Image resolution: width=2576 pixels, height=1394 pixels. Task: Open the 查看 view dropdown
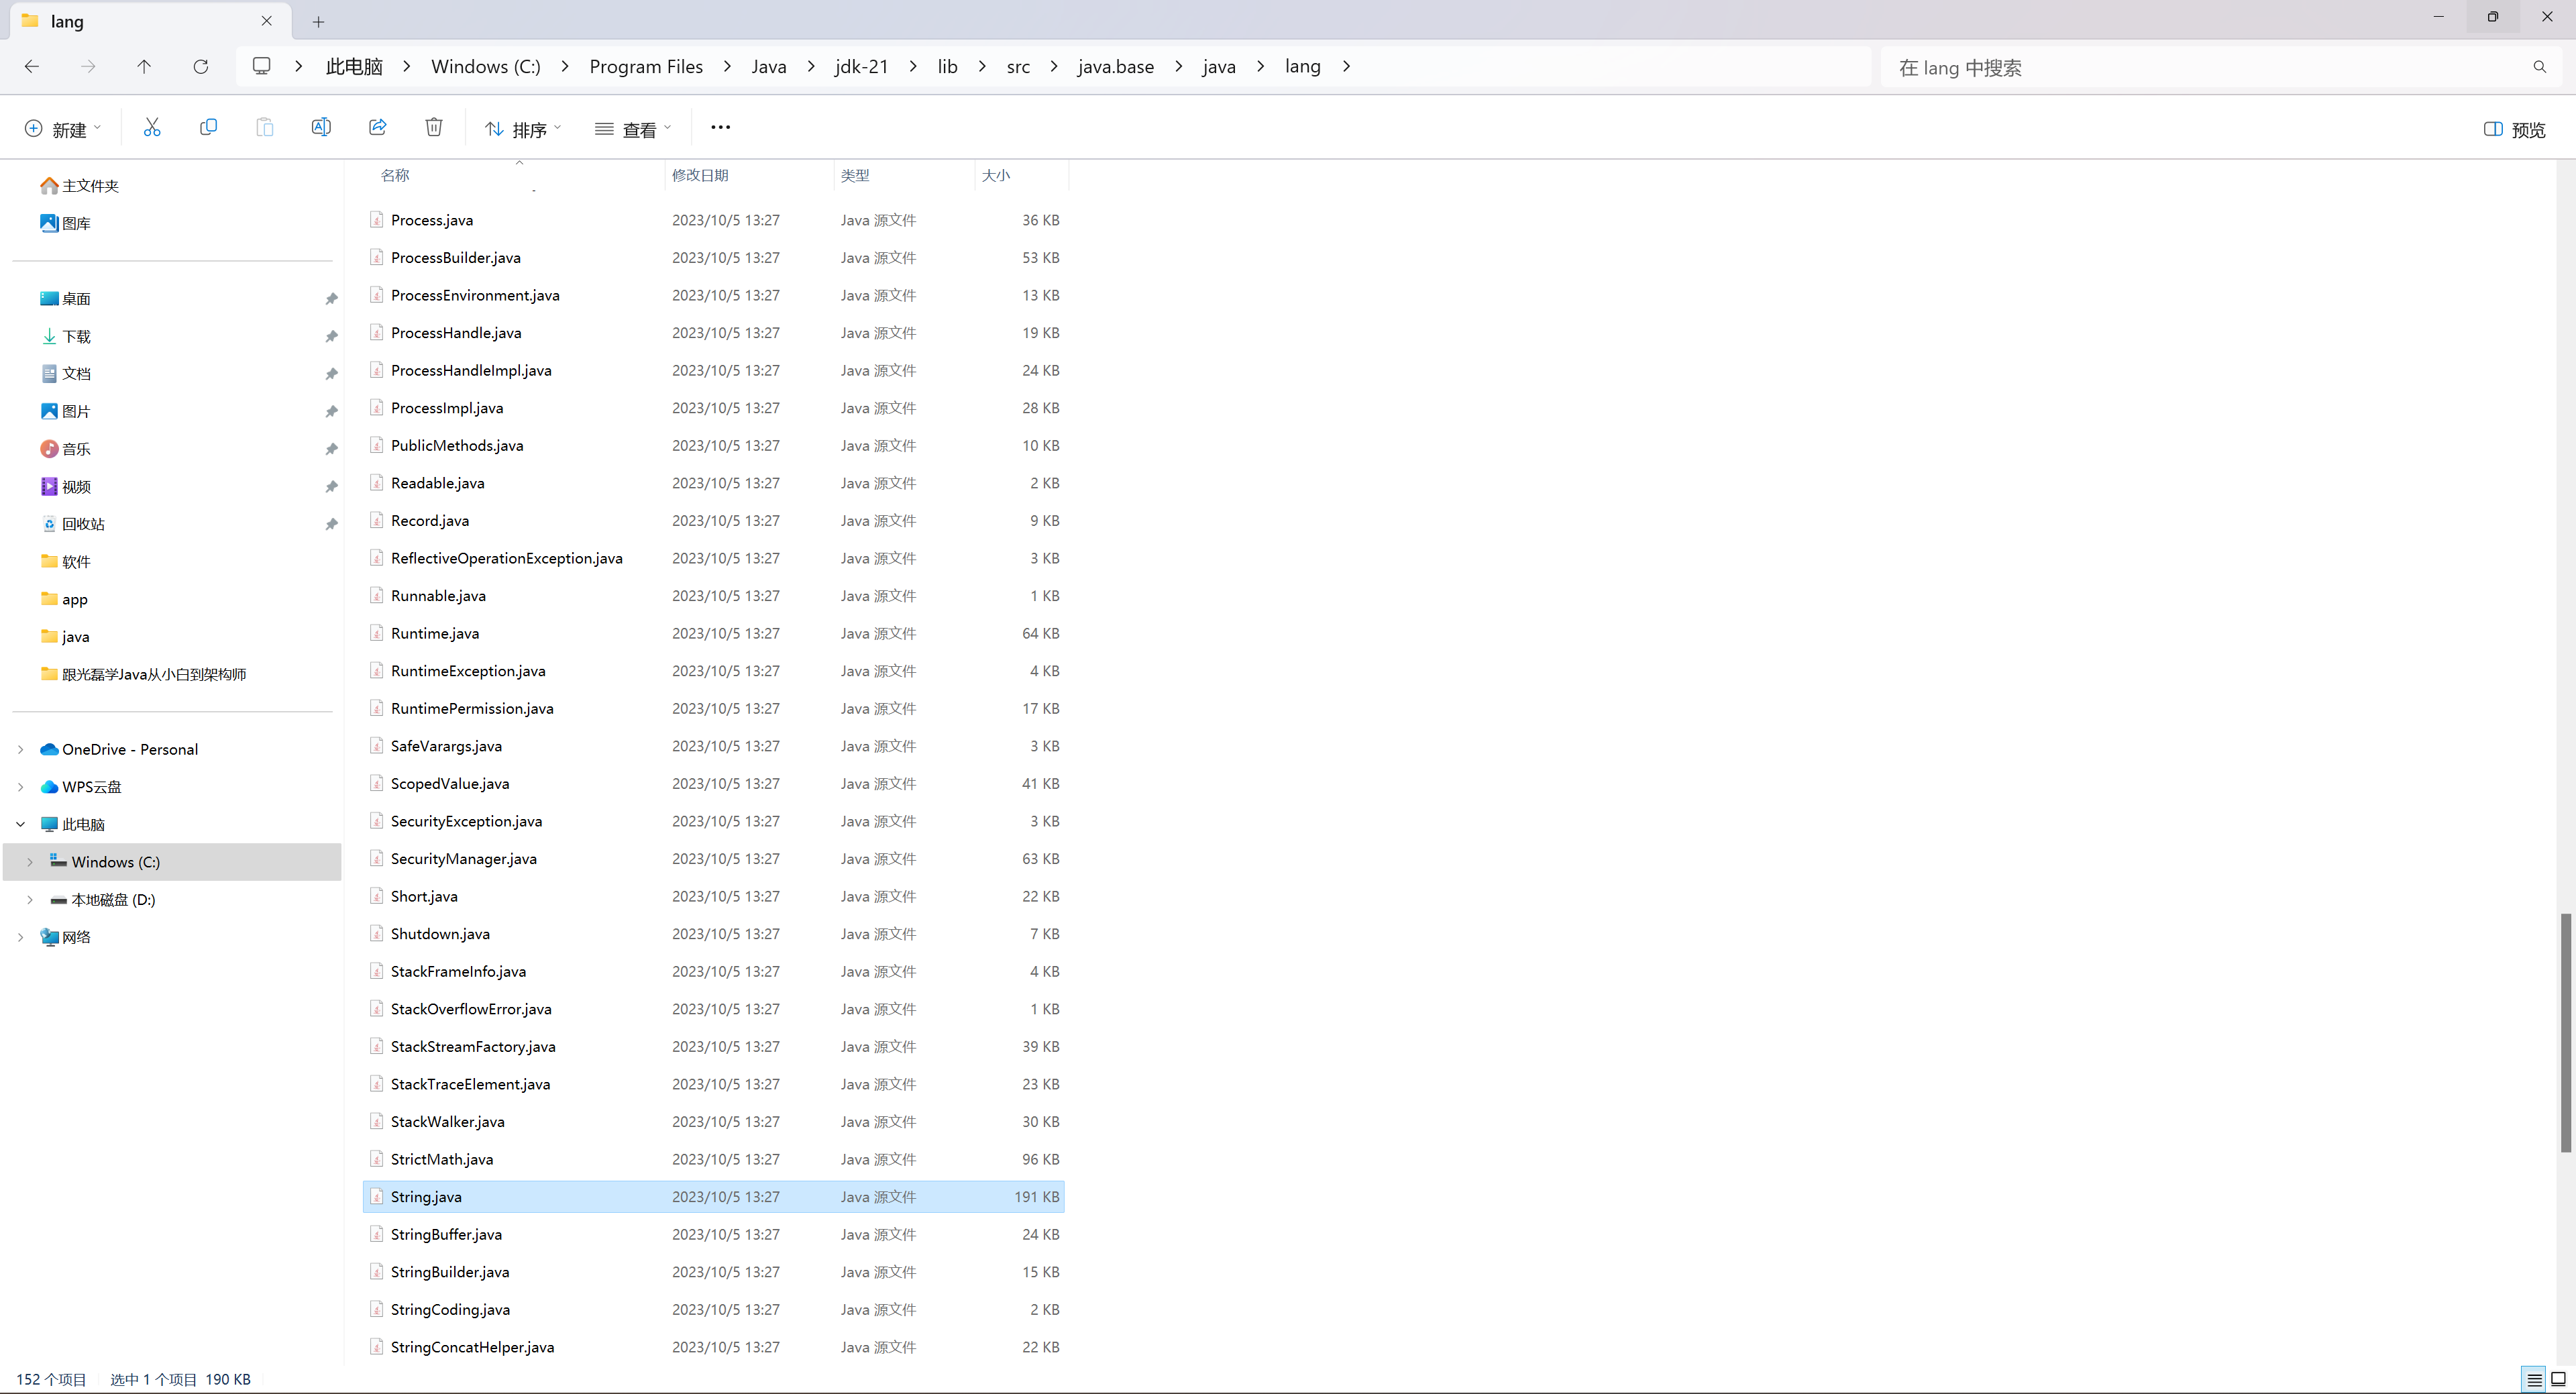(633, 129)
